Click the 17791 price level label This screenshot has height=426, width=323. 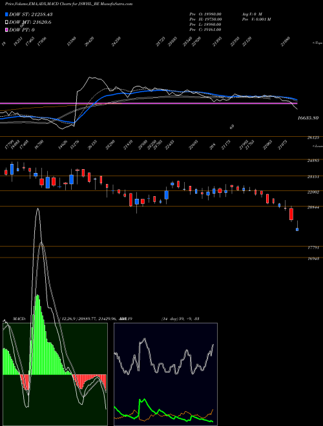(x=313, y=247)
